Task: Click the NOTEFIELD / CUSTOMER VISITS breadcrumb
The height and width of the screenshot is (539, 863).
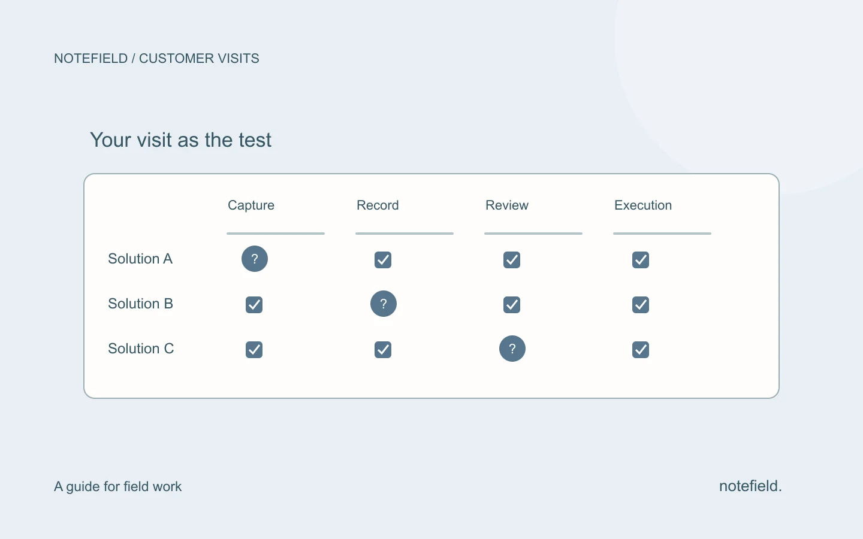Action: click(156, 59)
